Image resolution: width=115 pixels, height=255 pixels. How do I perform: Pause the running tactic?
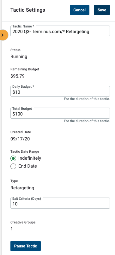[x=26, y=246]
